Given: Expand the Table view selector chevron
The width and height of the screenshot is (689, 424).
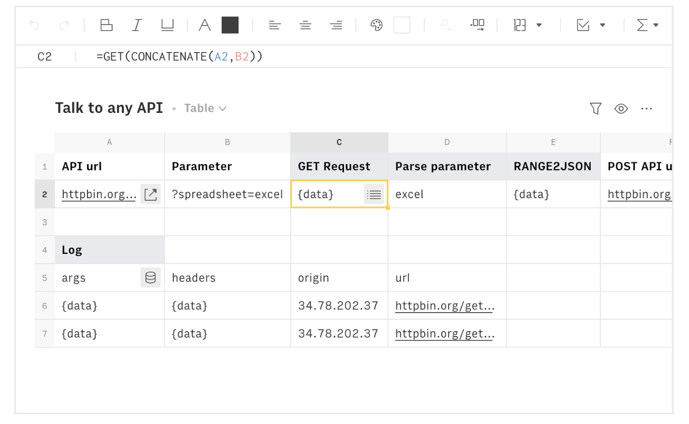Looking at the screenshot, I should pos(223,108).
